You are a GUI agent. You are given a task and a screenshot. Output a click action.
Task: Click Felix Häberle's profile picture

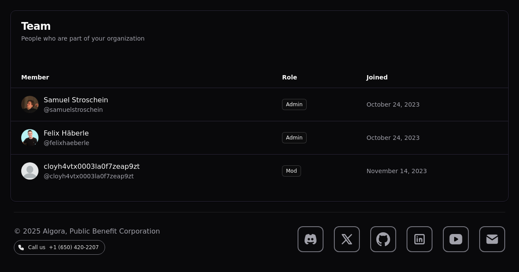[30, 138]
